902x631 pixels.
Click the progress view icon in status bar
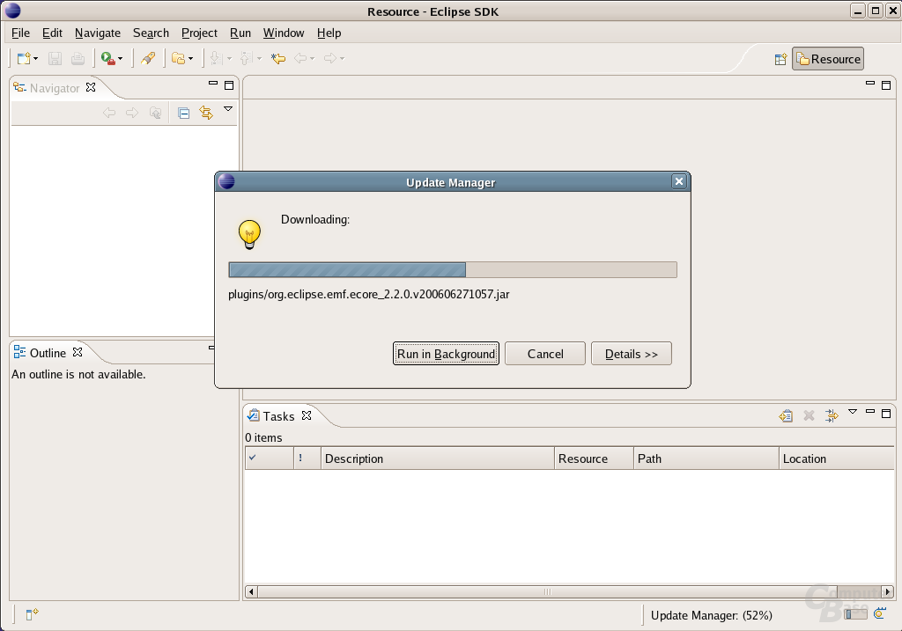[880, 613]
